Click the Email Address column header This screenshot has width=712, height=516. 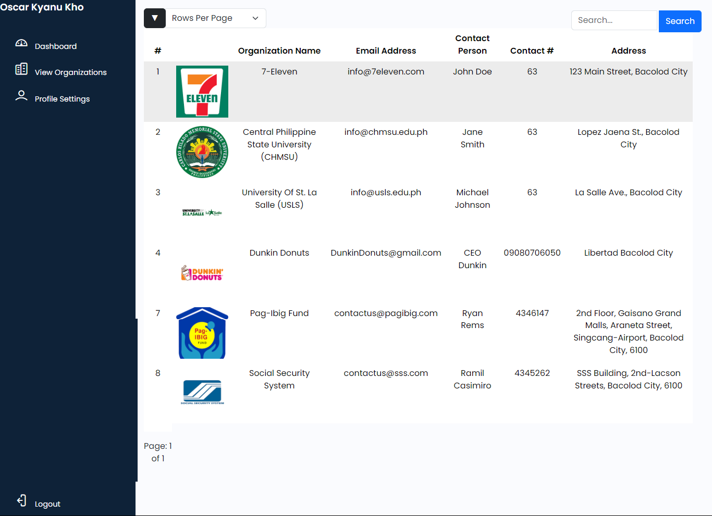(x=386, y=51)
